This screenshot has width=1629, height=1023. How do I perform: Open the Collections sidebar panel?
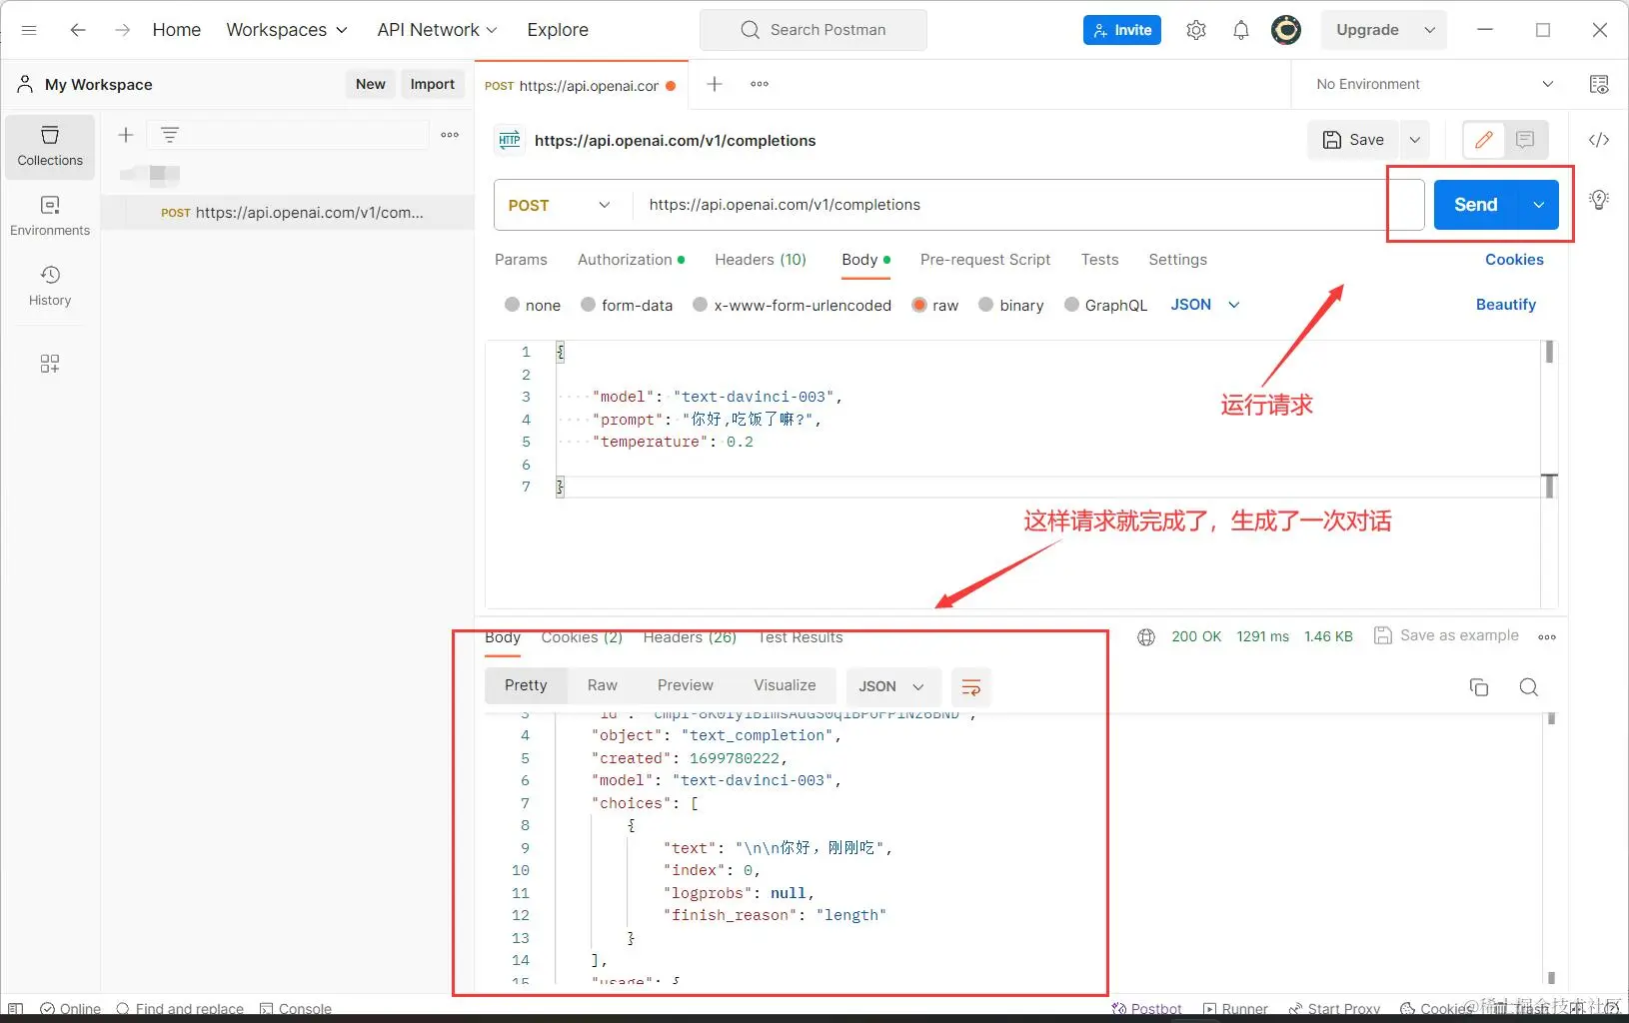point(50,146)
